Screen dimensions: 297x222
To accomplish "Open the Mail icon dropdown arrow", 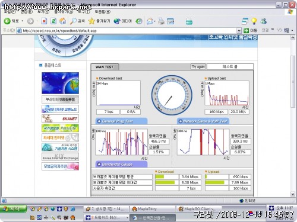I will click(154, 21).
